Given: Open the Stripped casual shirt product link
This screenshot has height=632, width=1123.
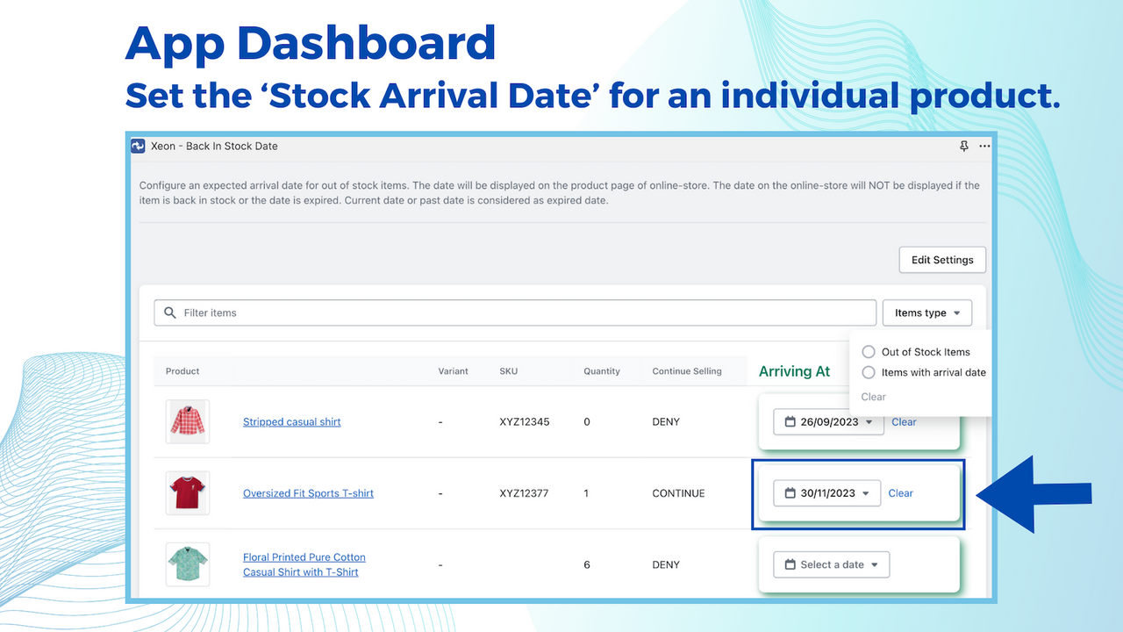Looking at the screenshot, I should 291,422.
